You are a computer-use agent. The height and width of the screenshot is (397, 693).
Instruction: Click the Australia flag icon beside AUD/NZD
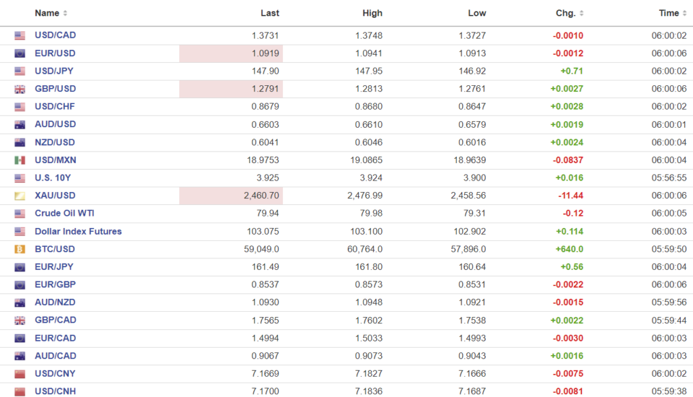[20, 303]
